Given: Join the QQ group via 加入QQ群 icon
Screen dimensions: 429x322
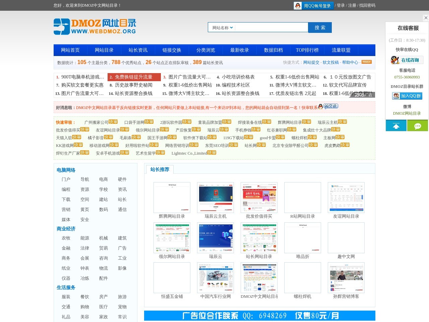Looking at the screenshot, I should coord(408,96).
